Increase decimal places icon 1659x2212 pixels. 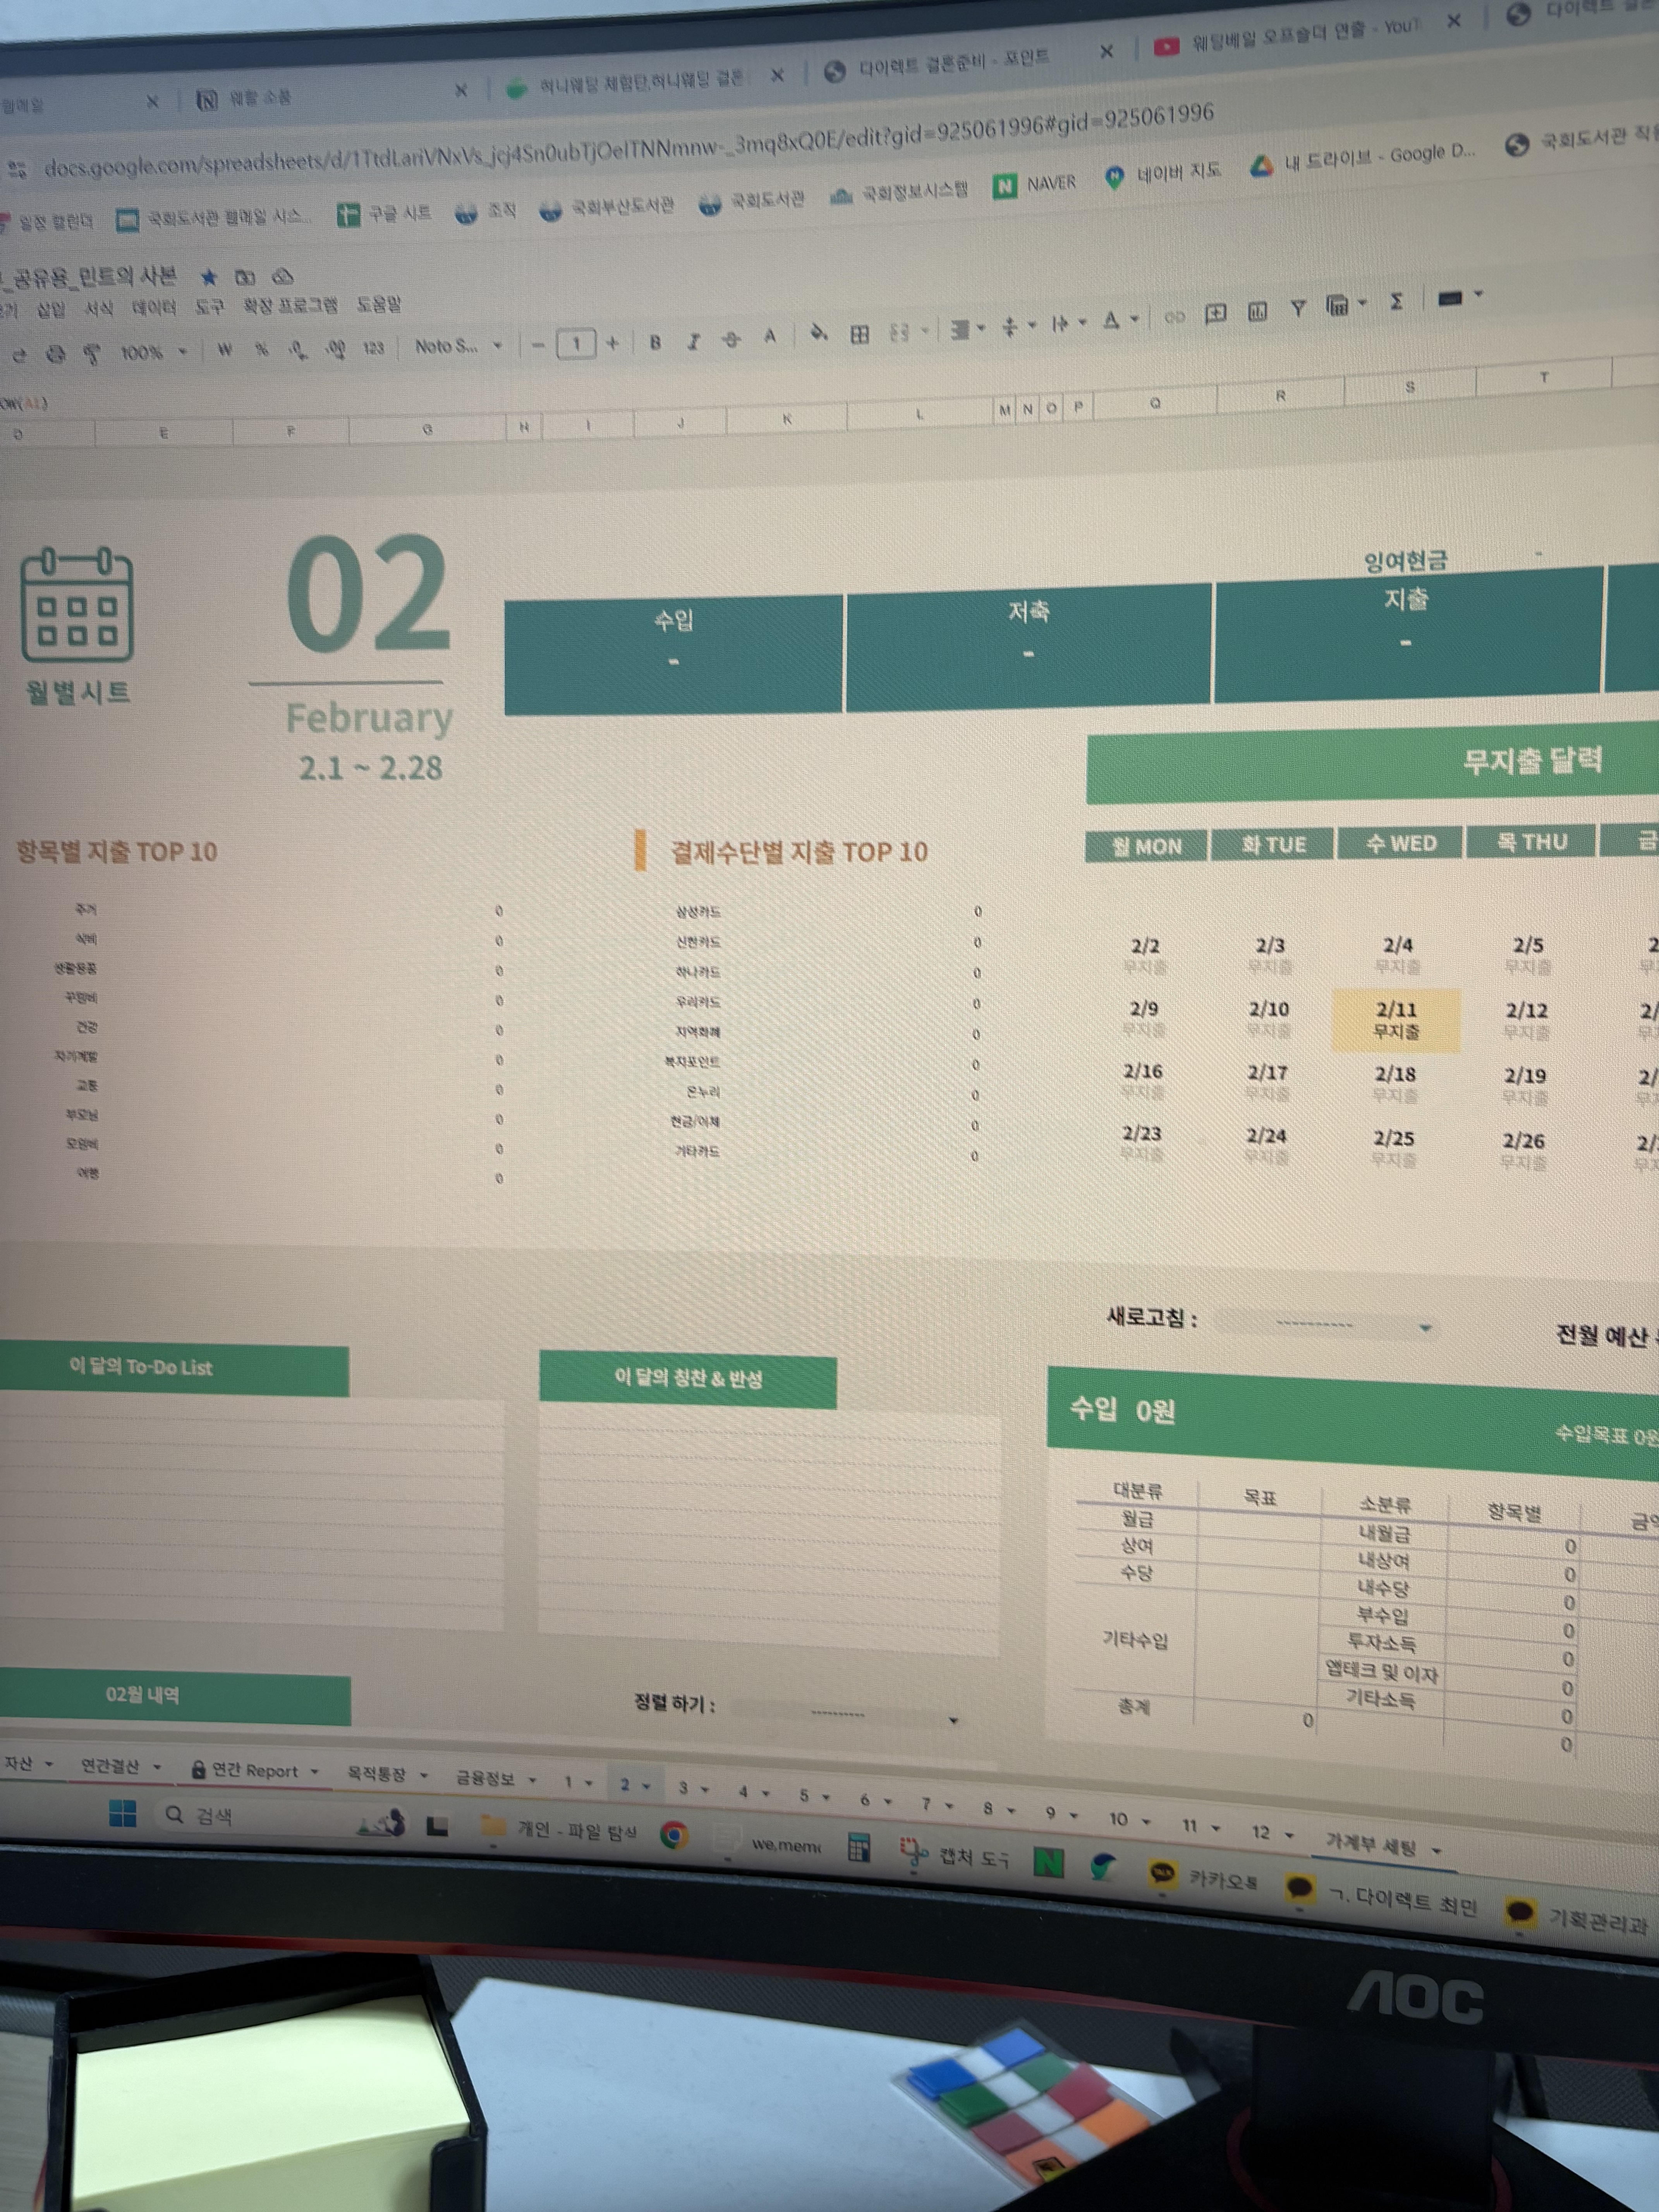(x=336, y=348)
